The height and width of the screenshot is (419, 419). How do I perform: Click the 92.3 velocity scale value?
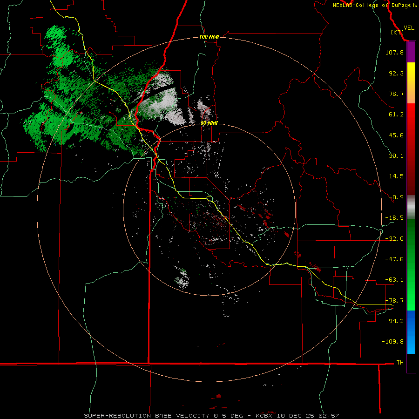coord(396,73)
